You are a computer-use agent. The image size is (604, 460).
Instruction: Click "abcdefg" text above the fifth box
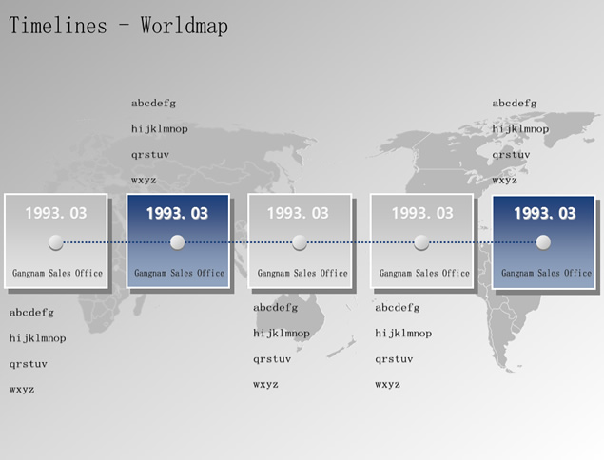(515, 104)
